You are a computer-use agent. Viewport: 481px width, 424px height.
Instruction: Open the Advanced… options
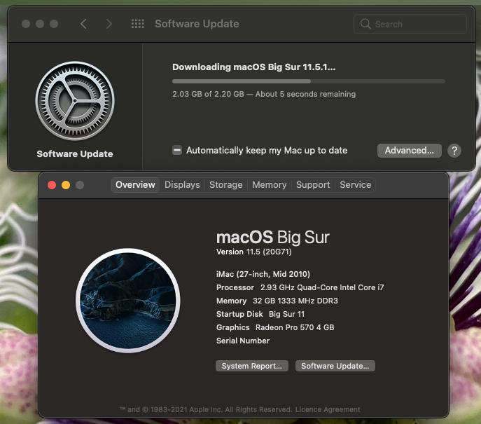pos(409,151)
